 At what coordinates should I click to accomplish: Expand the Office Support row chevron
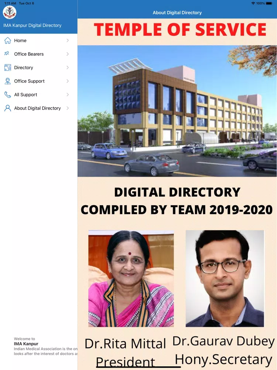pos(68,81)
